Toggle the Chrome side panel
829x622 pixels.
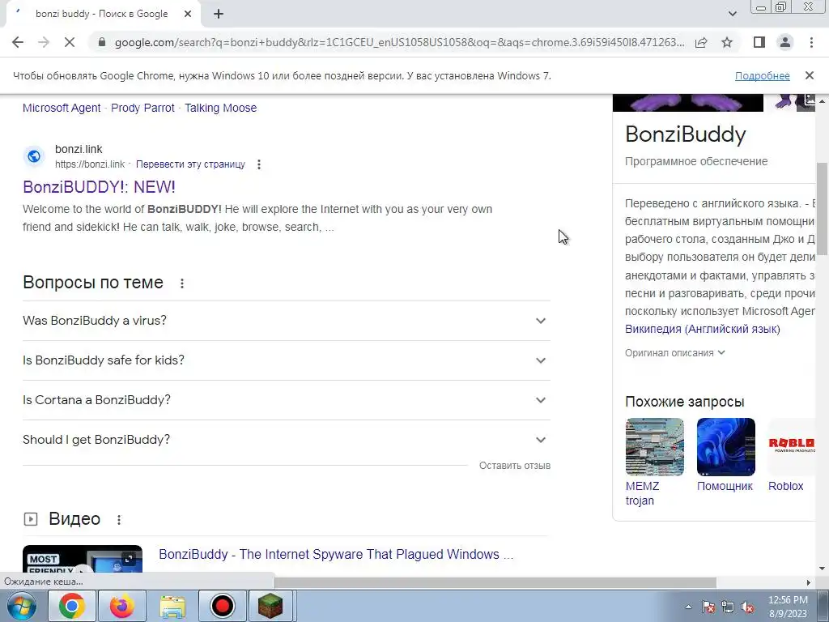(x=759, y=42)
